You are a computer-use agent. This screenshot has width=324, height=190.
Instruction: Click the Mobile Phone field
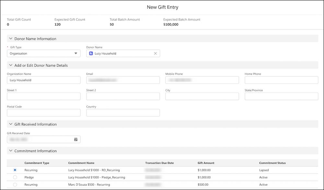pyautogui.click(x=202, y=80)
